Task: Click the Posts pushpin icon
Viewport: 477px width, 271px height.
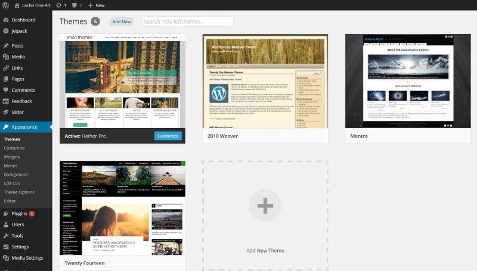Action: pos(6,46)
